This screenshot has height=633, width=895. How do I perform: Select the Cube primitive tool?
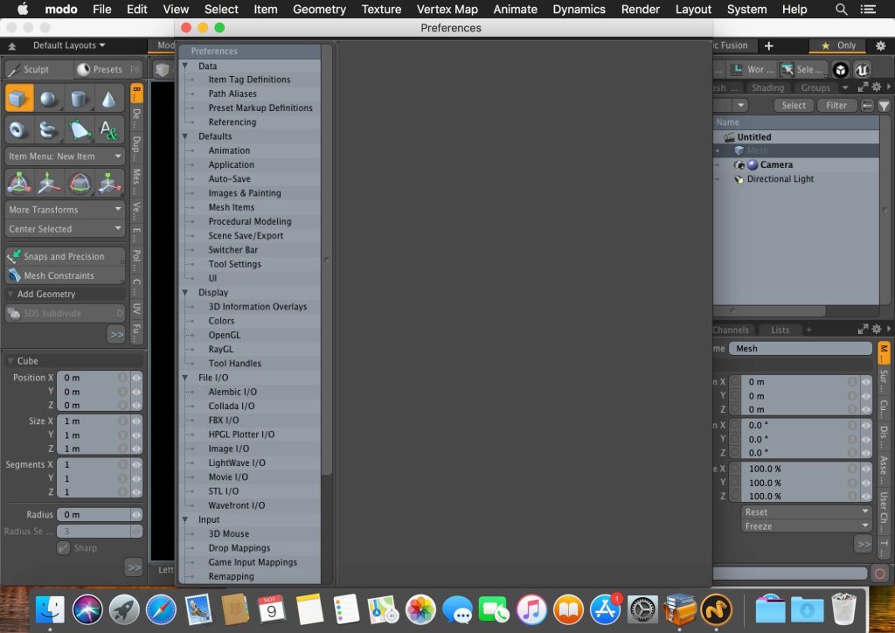(x=19, y=99)
